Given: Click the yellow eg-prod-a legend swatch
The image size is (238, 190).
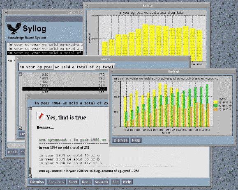Looking at the screenshot, I should (215, 102).
